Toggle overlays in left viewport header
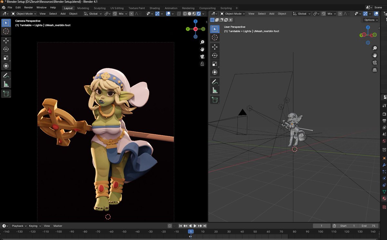This screenshot has height=240, width=387. point(168,14)
